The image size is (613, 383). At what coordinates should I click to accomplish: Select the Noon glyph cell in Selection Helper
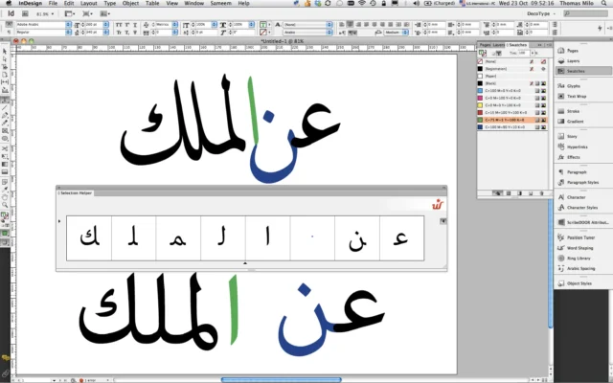(x=357, y=238)
